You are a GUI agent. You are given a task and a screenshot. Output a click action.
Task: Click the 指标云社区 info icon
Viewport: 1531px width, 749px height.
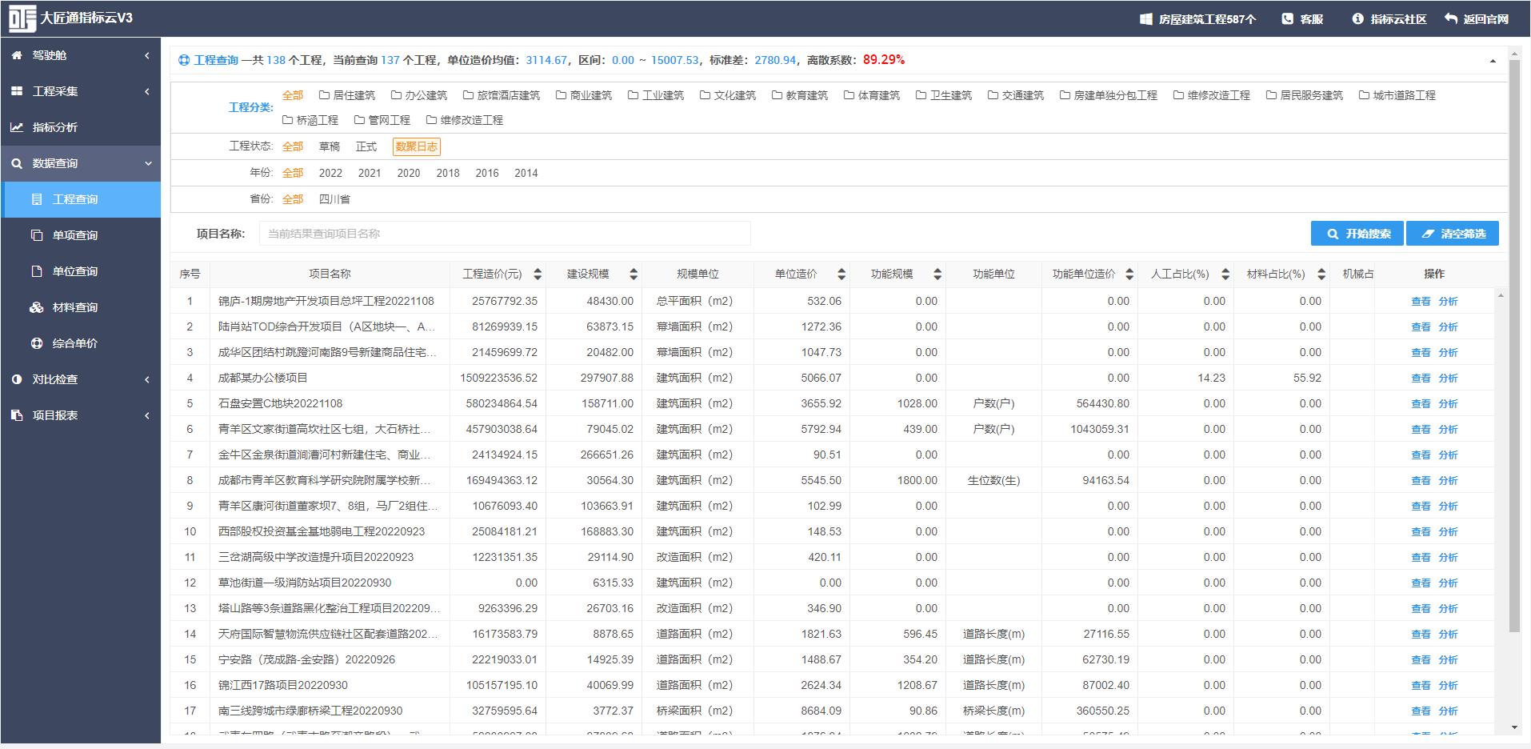click(x=1357, y=18)
